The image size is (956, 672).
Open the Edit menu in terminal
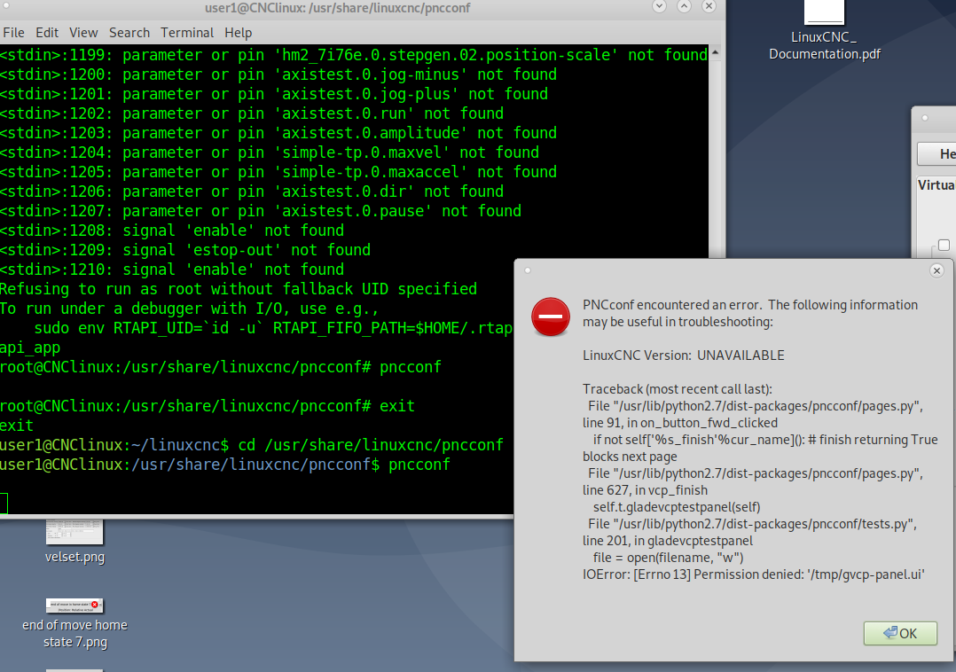coord(47,33)
